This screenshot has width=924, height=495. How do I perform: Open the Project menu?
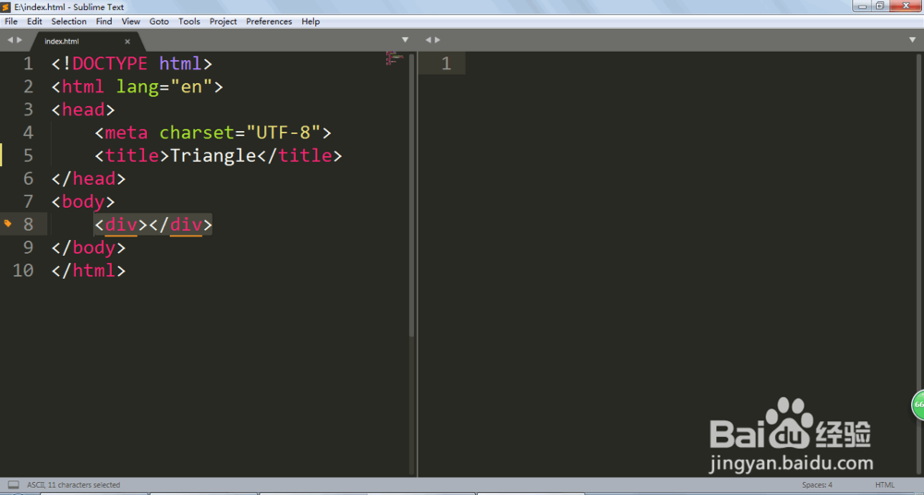pos(223,21)
